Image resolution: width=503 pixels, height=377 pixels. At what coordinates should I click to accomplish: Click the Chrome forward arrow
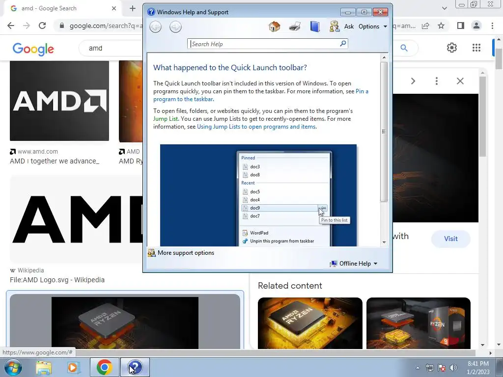pyautogui.click(x=27, y=26)
